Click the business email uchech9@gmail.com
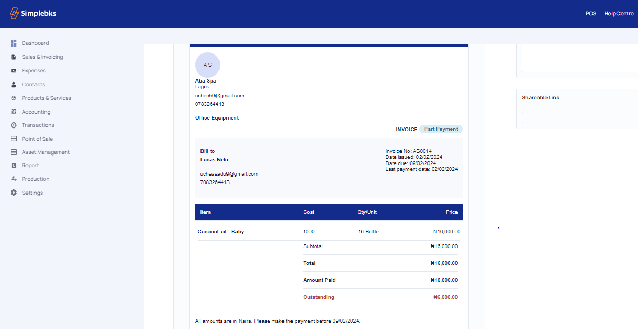Screen dimensions: 638x329 click(x=220, y=96)
